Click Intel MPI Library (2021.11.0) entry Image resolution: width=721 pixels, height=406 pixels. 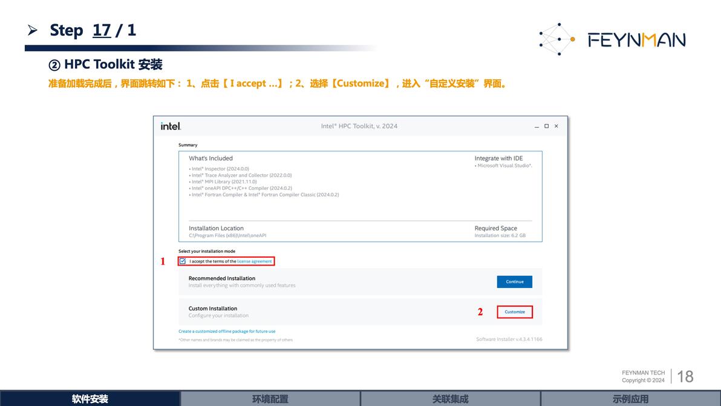pyautogui.click(x=224, y=182)
